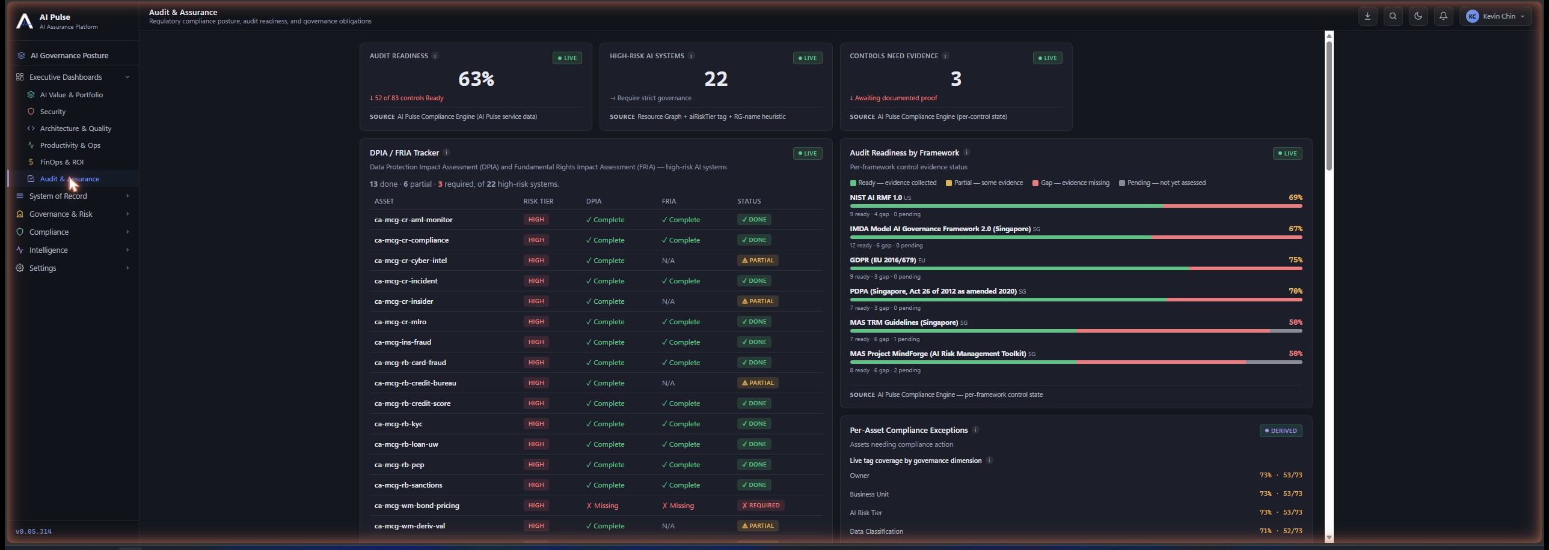Open Architecture & Quality dashboard

[x=75, y=128]
